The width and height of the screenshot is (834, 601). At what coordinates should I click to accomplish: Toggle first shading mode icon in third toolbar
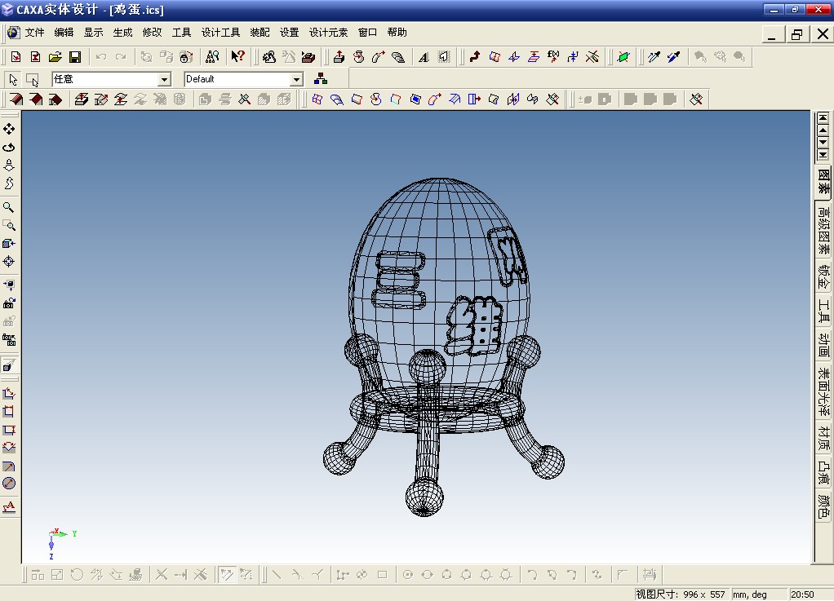(16, 99)
